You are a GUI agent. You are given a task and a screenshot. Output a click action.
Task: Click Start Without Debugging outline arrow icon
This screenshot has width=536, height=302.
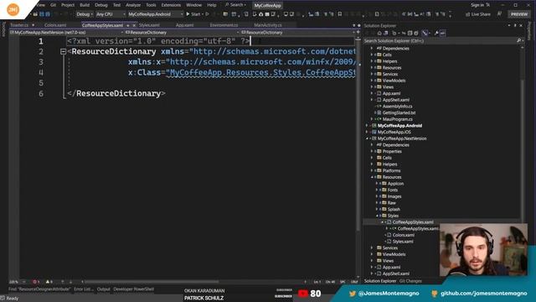(x=207, y=14)
